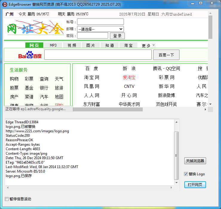
Task: Click the 查询 life service link
Action: (44, 79)
